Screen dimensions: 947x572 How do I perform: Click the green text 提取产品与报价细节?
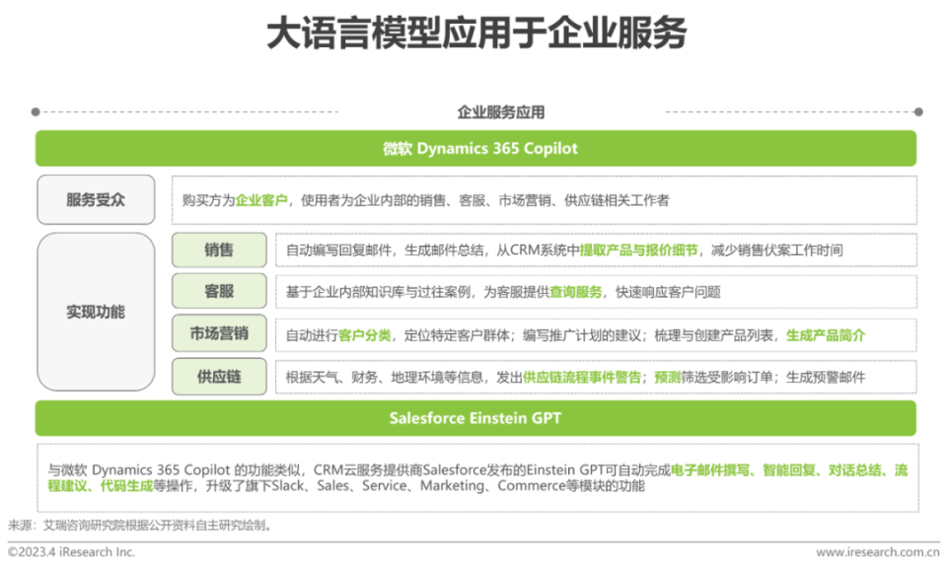point(638,250)
